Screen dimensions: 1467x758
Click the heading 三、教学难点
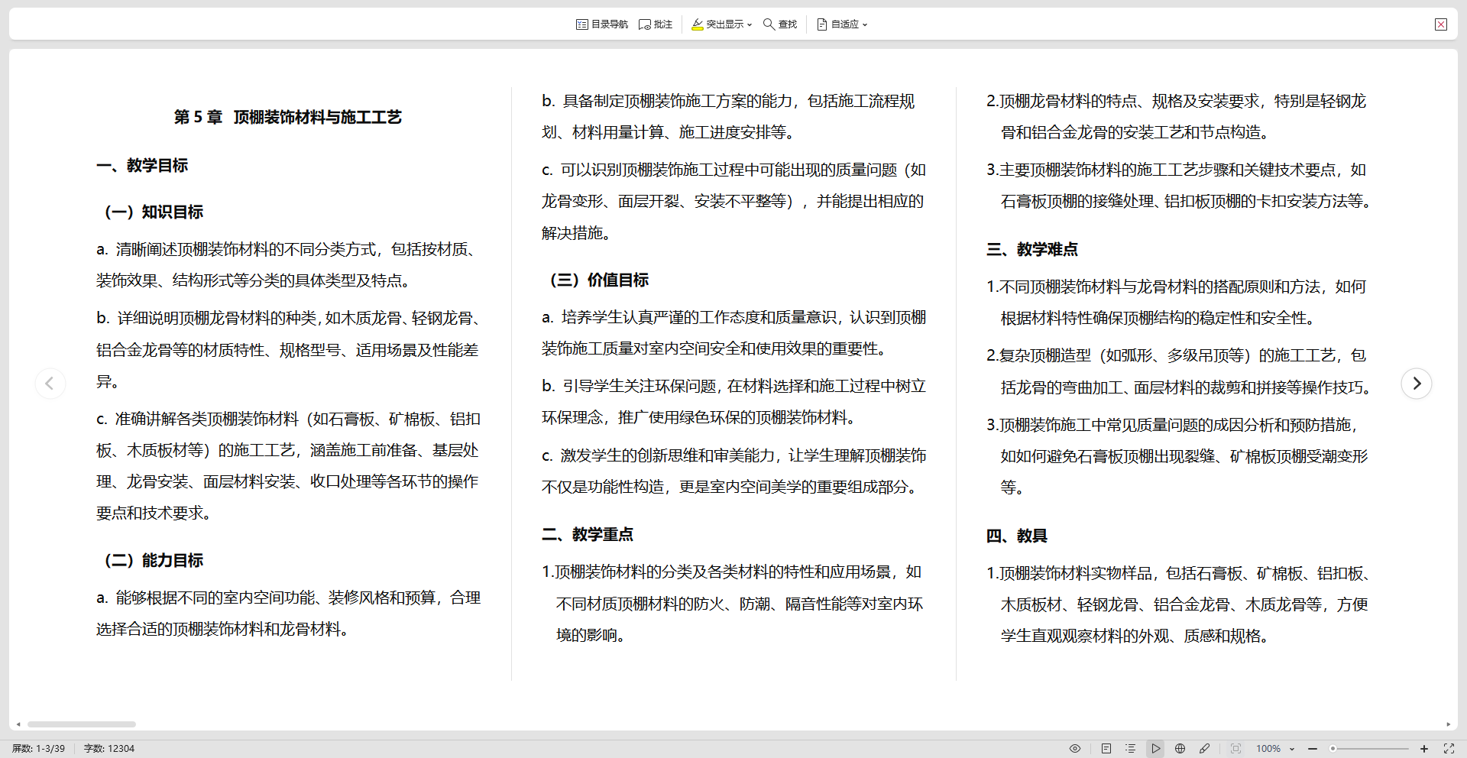pos(1032,249)
